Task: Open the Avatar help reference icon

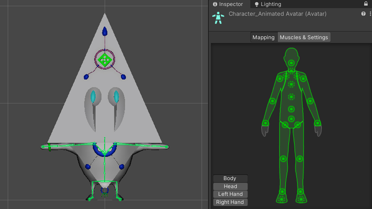Action: click(x=363, y=14)
